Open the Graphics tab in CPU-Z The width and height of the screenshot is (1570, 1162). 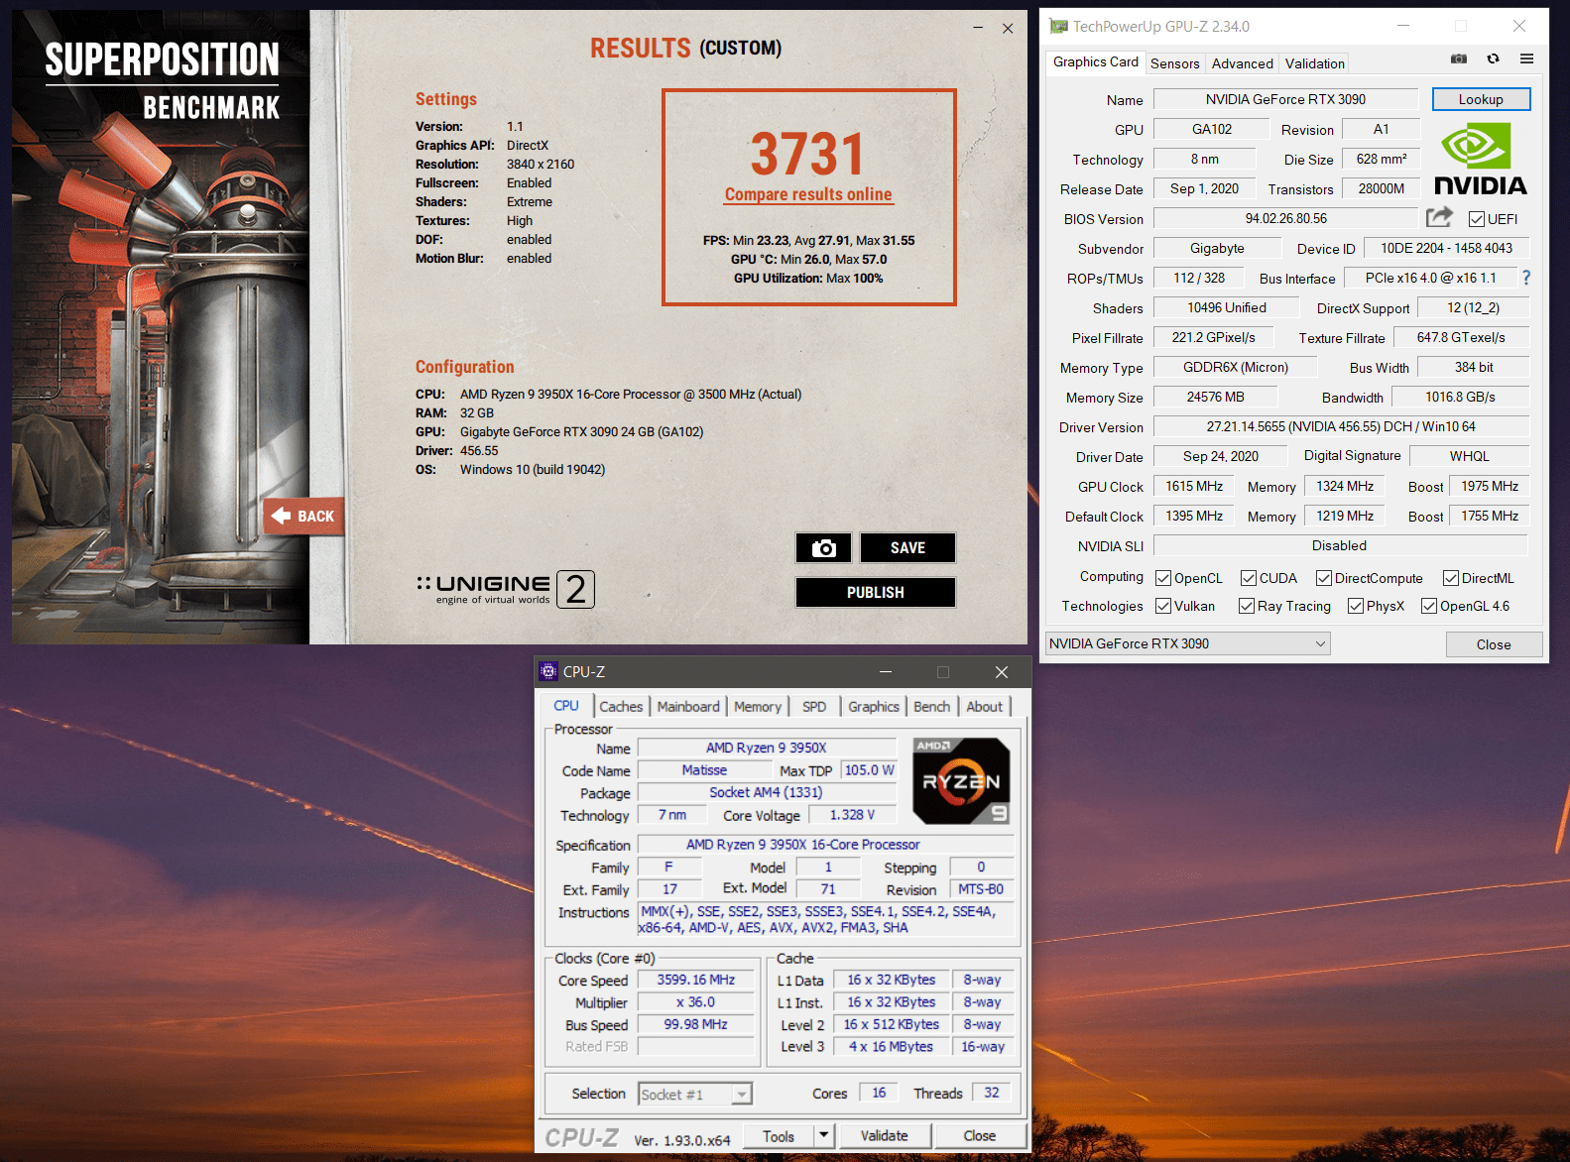[x=874, y=706]
